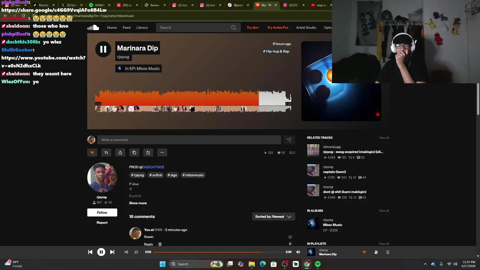This screenshot has width=480, height=270.
Task: Open the Next up queue icon
Action: (x=388, y=252)
